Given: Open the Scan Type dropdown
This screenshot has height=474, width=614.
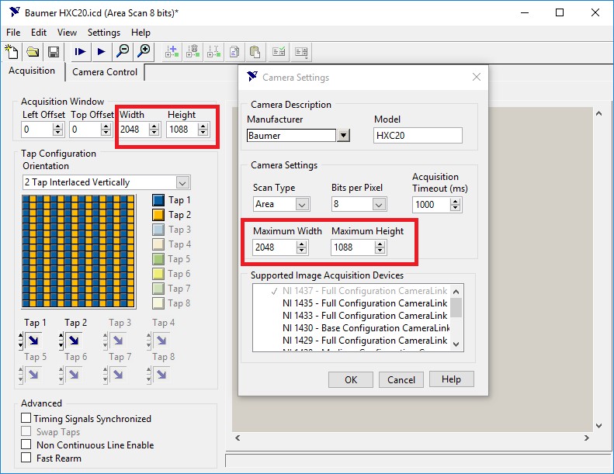Looking at the screenshot, I should pos(302,204).
